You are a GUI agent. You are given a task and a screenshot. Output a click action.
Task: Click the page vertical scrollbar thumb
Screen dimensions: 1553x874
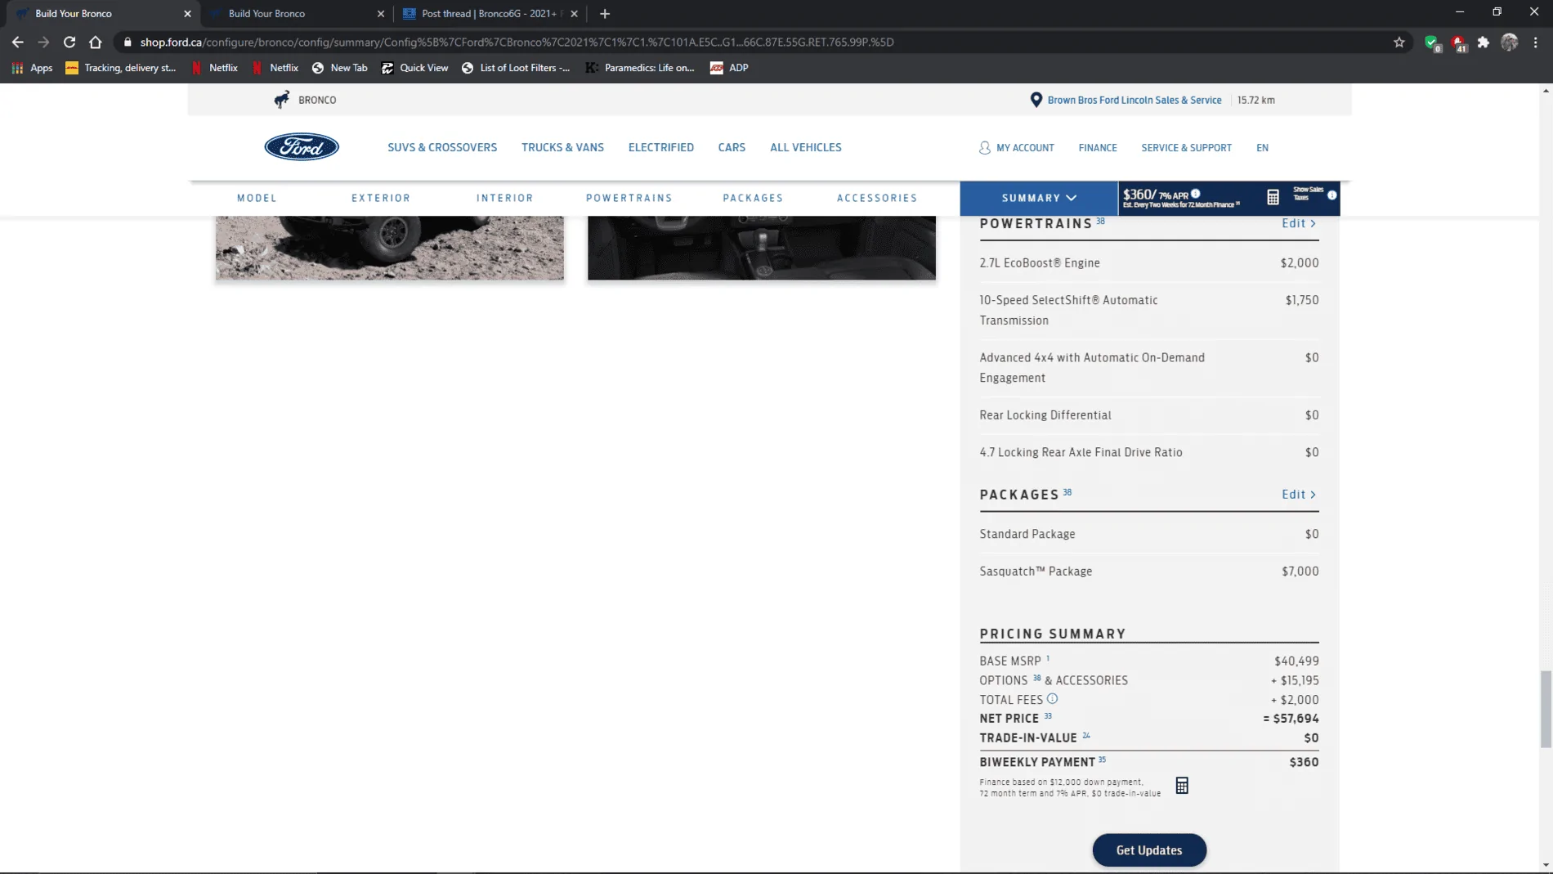[x=1545, y=709]
